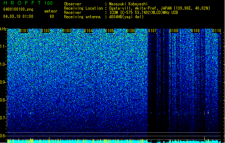Select the version number 1.0.0
The width and height of the screenshot is (225, 143).
(49, 3)
